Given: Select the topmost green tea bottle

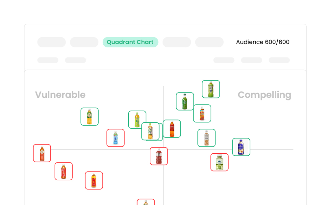Looking at the screenshot, I should pos(211,89).
